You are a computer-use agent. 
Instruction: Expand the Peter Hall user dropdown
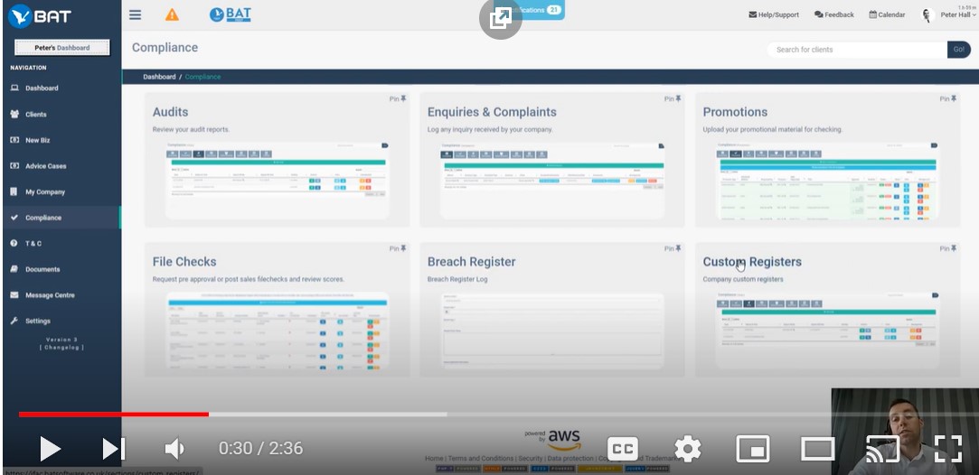pos(958,15)
